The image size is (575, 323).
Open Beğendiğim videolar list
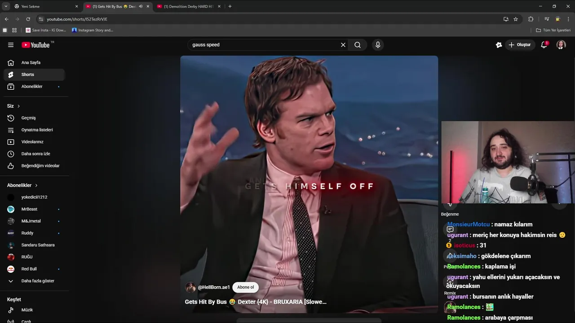34,166
